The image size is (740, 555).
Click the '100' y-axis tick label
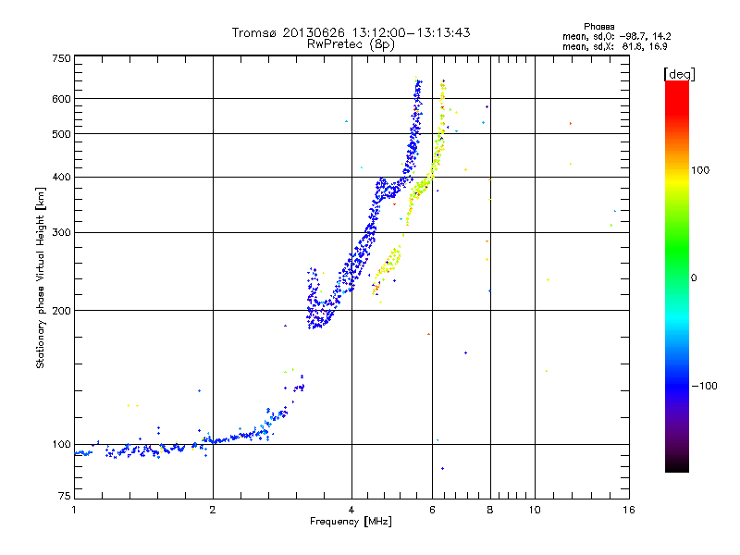pos(61,445)
